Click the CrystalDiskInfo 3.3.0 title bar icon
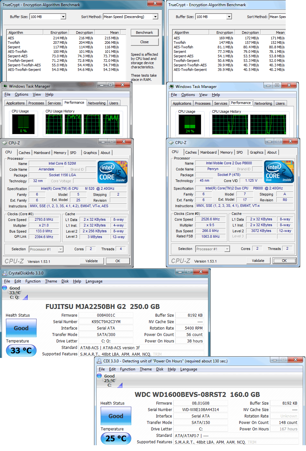306x451 pixels. [5, 273]
